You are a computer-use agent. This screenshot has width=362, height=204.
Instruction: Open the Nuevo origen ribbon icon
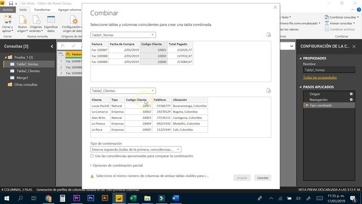coord(23,24)
